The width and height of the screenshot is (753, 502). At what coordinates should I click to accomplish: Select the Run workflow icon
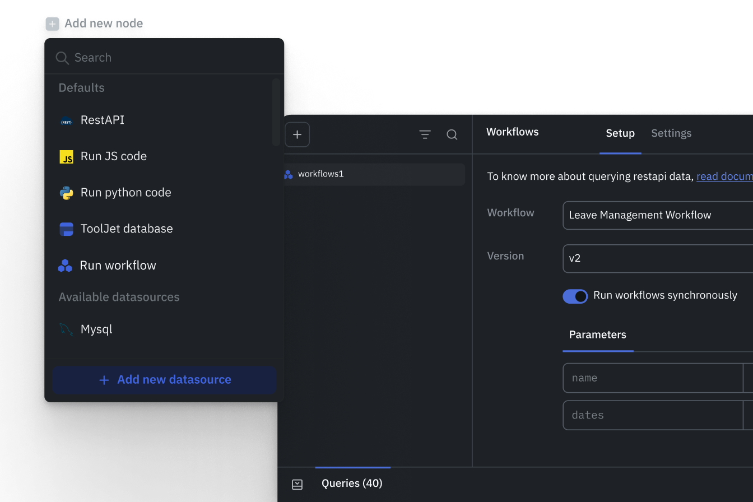(65, 266)
